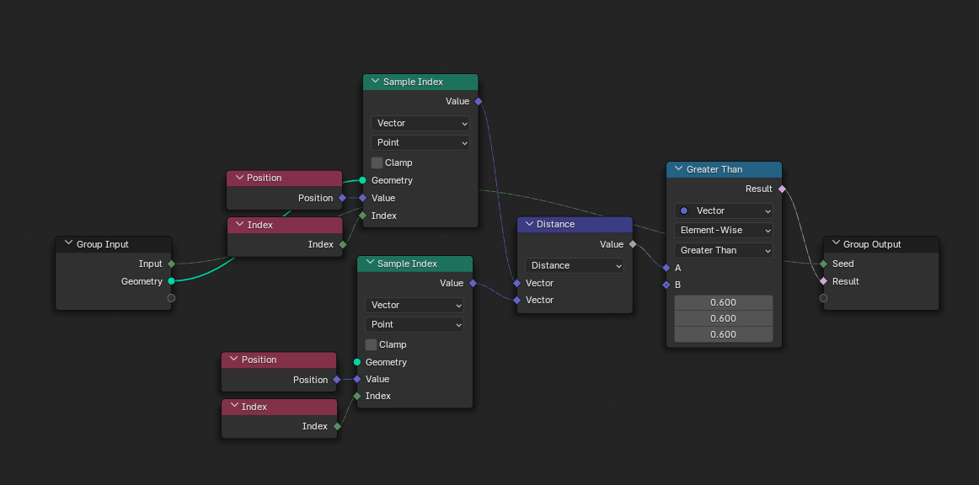Click the Index output socket of bottom Index node
This screenshot has width=979, height=485.
pos(336,426)
